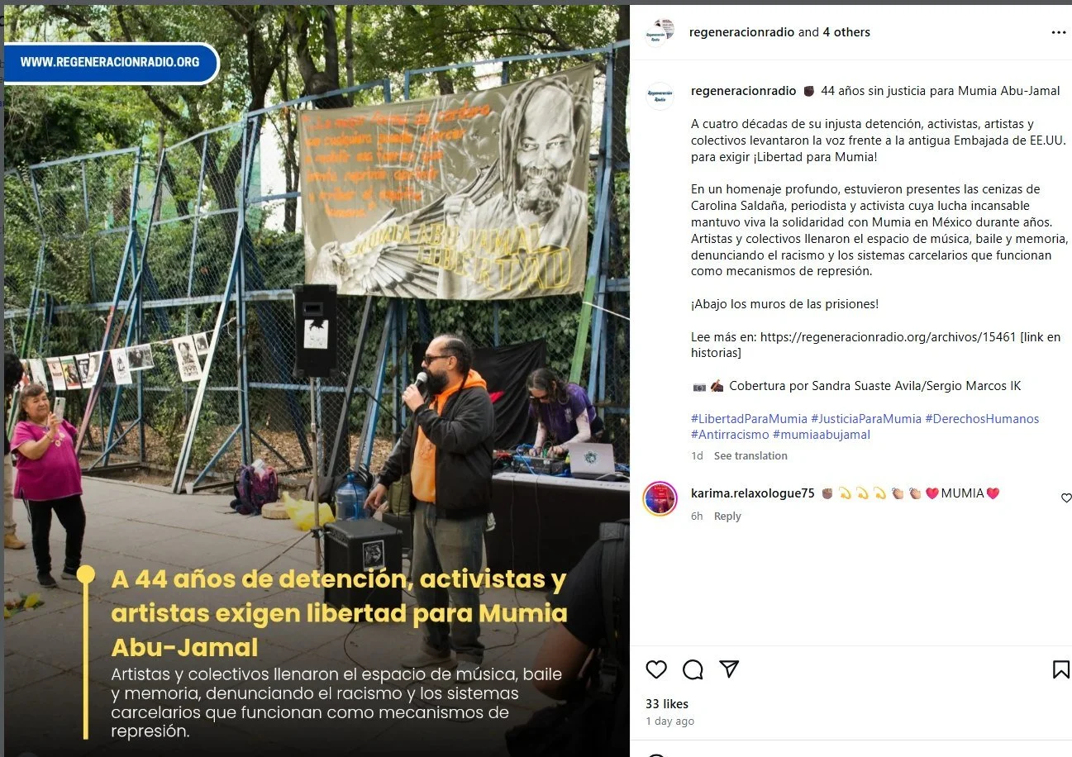Click the post photo of the speaker
This screenshot has height=757, width=1072.
click(x=317, y=380)
